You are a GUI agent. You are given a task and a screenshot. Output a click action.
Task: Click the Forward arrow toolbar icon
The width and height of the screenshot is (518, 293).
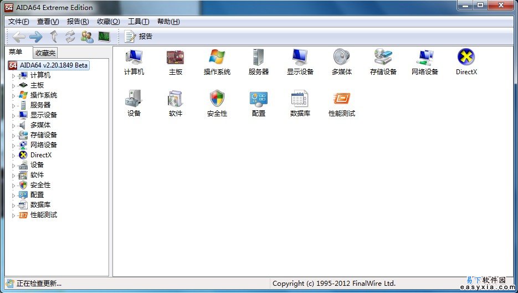click(x=35, y=37)
